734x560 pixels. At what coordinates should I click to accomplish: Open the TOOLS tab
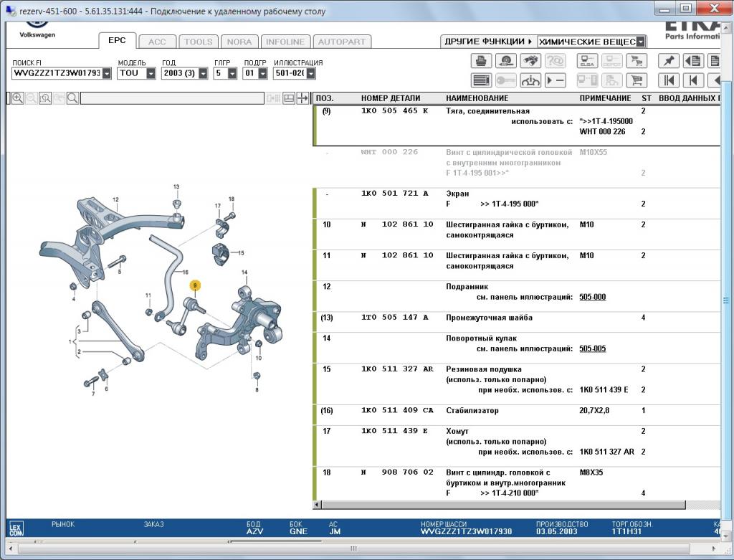pyautogui.click(x=199, y=42)
